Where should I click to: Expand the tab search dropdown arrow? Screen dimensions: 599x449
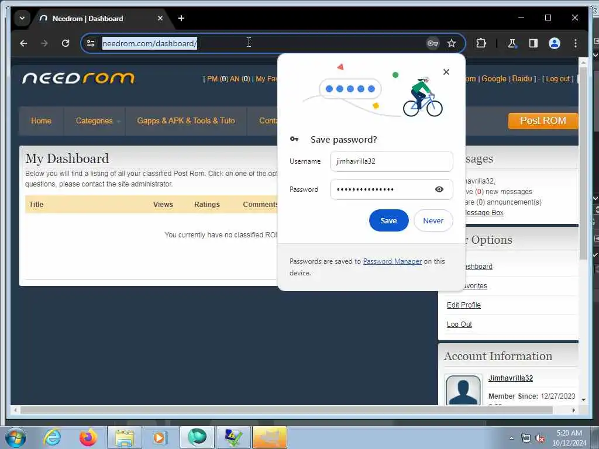pyautogui.click(x=22, y=18)
